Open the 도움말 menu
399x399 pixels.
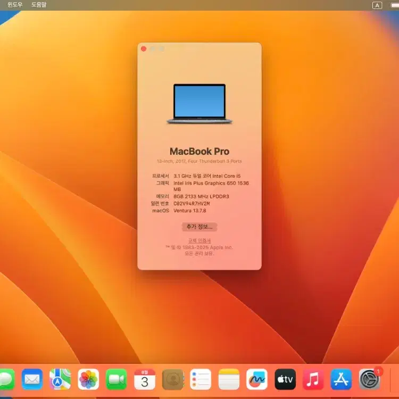pyautogui.click(x=39, y=5)
